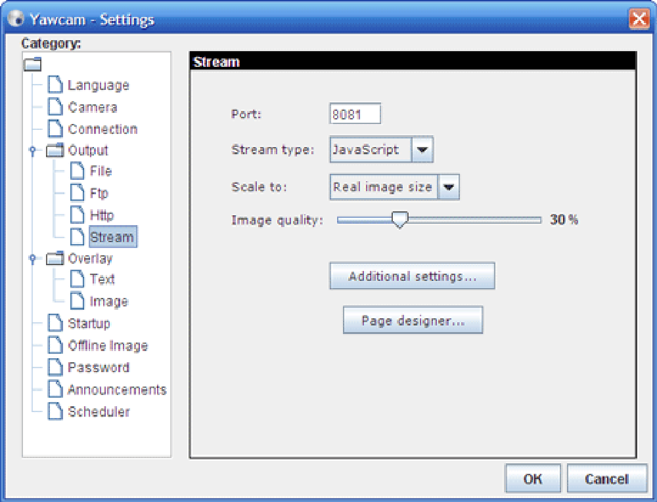Select Connection in the category tree
Image resolution: width=657 pixels, height=502 pixels.
102,129
